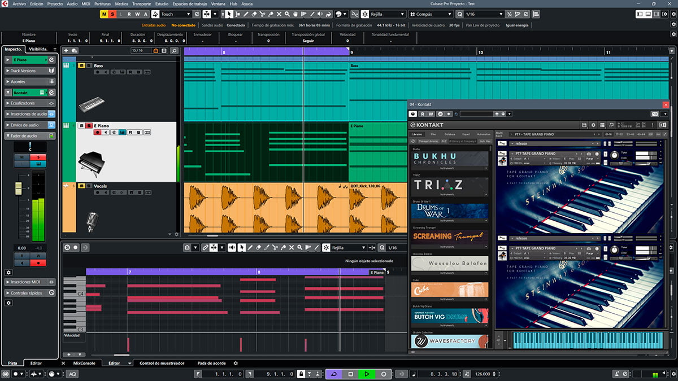
Task: Open the Proyecto menu
Action: pos(55,3)
